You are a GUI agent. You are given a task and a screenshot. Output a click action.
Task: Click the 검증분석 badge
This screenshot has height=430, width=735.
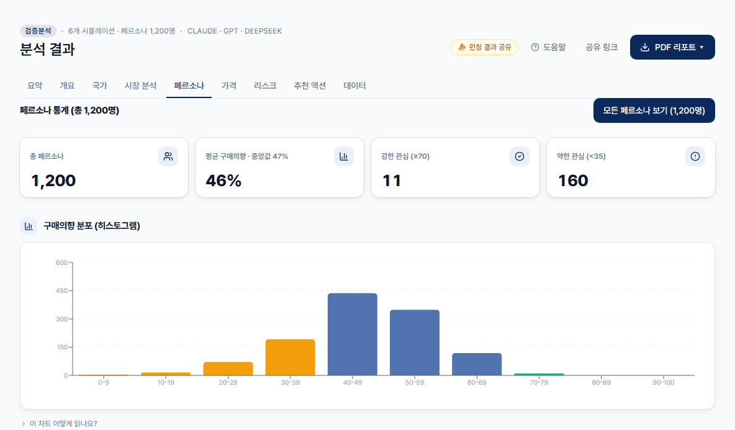click(x=38, y=31)
